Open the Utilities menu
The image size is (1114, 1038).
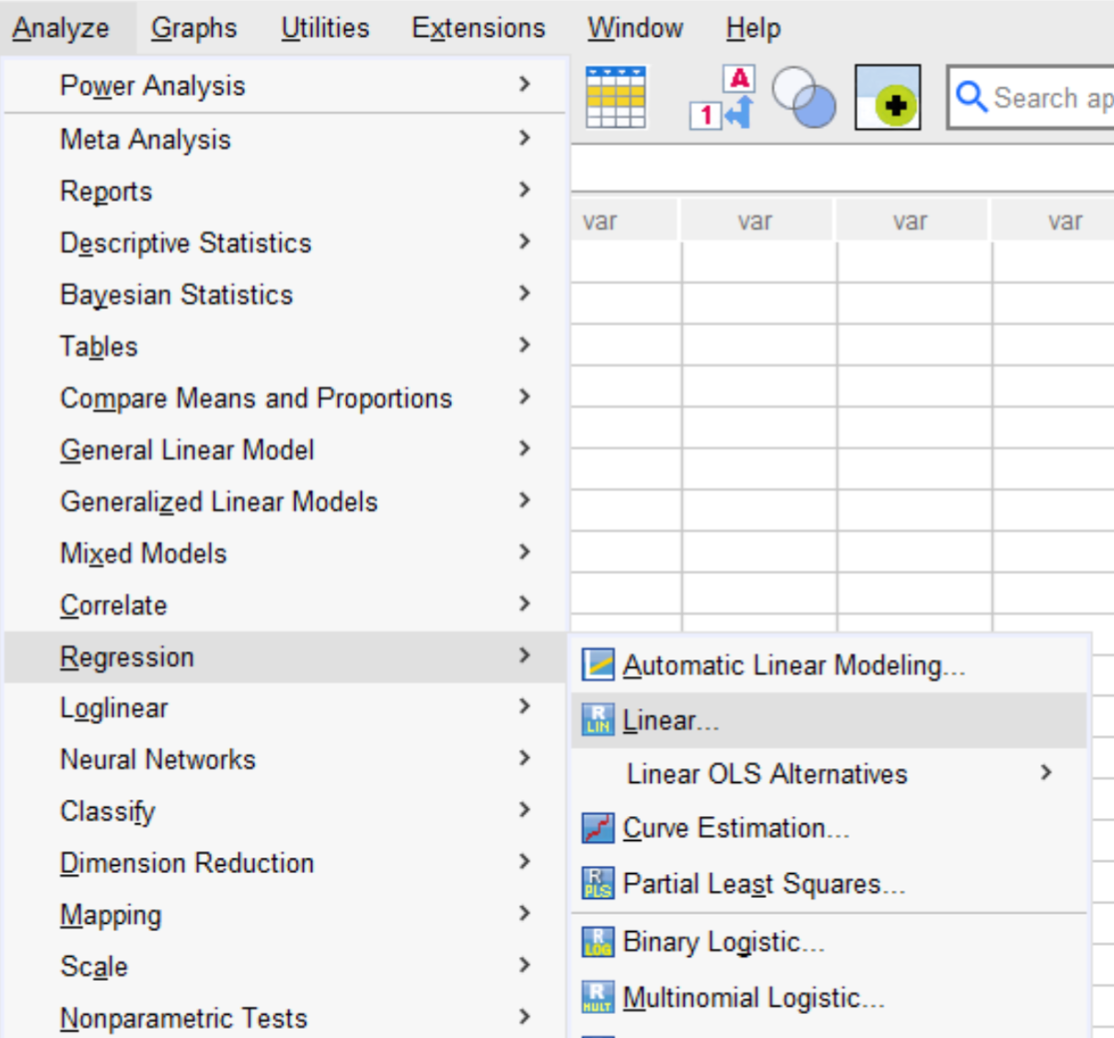tap(325, 29)
